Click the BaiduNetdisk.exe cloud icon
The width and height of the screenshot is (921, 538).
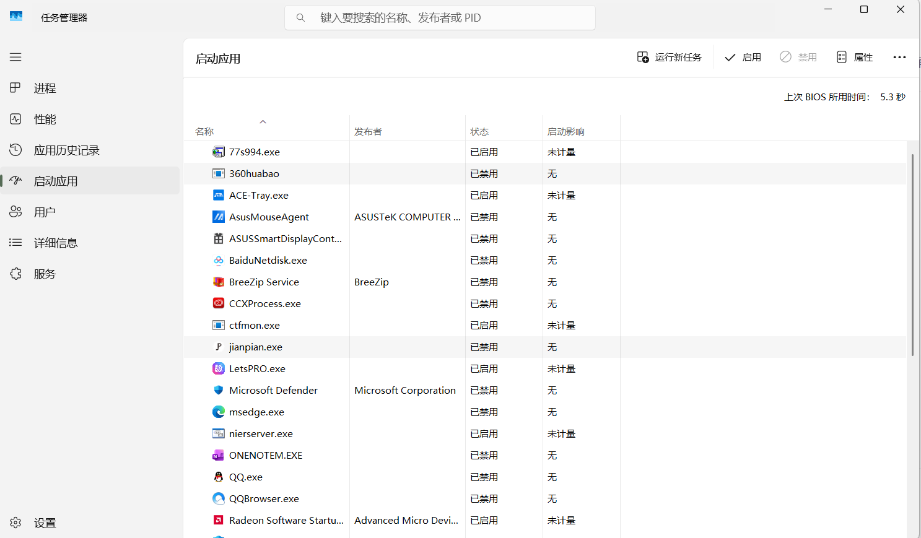219,260
